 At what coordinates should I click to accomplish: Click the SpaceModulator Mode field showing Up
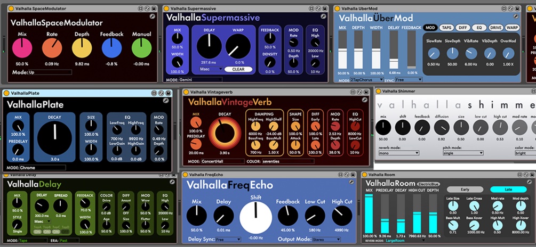(x=50, y=72)
